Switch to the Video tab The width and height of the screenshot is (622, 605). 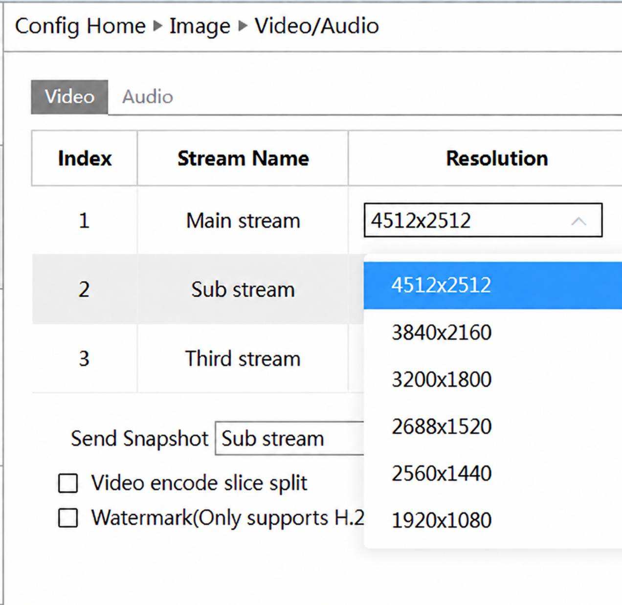tap(69, 97)
